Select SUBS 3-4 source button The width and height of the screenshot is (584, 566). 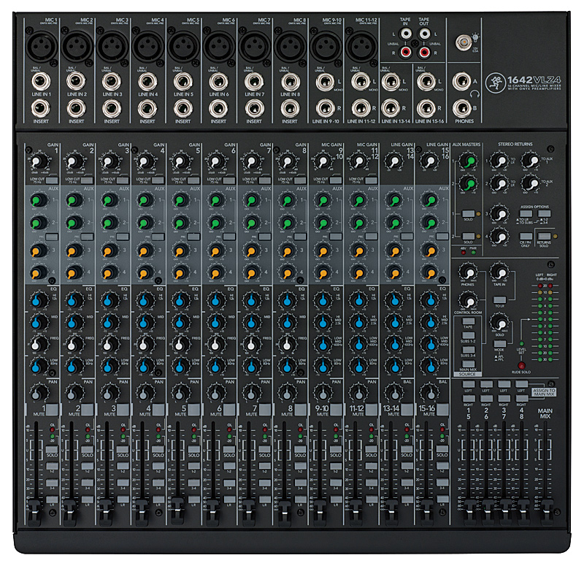point(468,350)
